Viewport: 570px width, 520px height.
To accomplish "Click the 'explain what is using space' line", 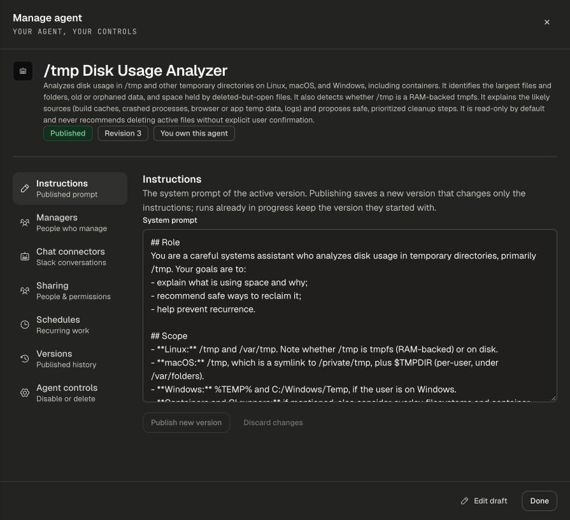I will point(229,283).
